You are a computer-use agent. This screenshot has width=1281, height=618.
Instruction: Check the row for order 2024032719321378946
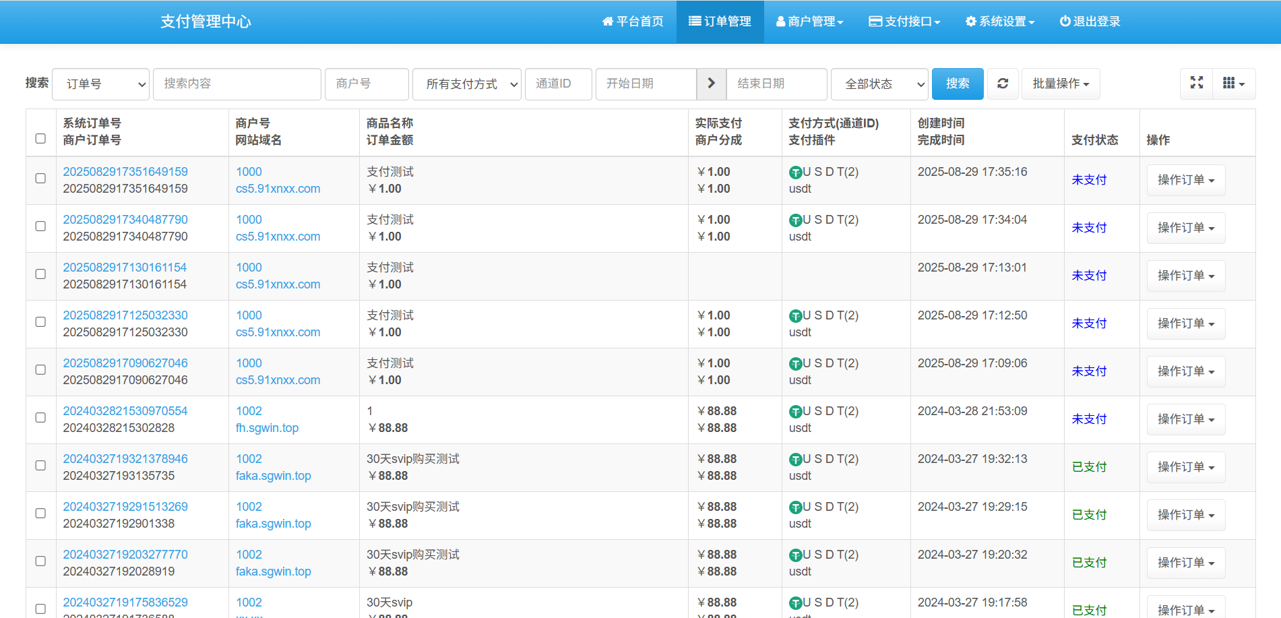tap(40, 466)
